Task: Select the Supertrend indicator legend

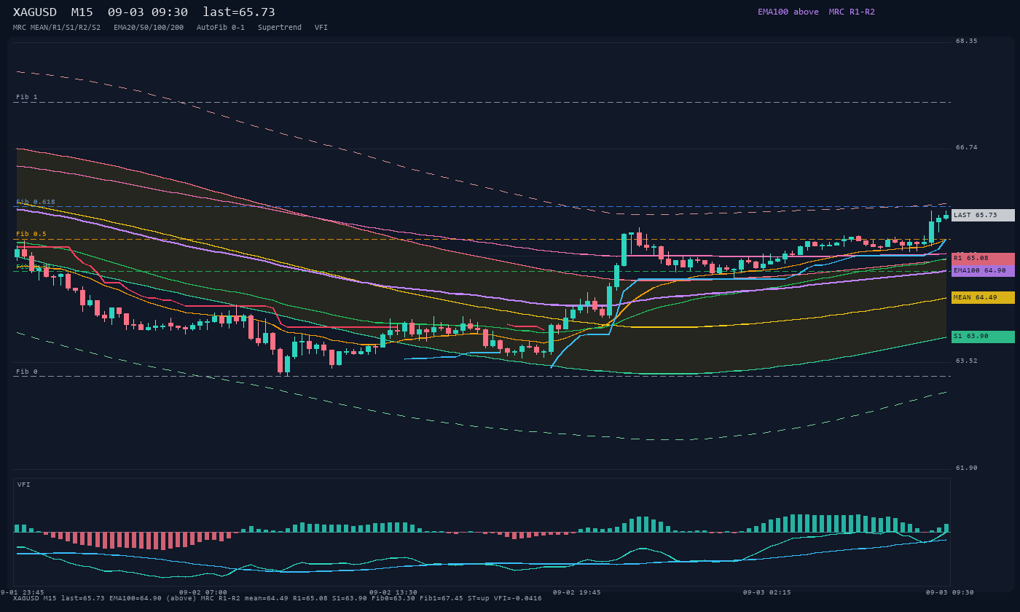Action: coord(280,28)
